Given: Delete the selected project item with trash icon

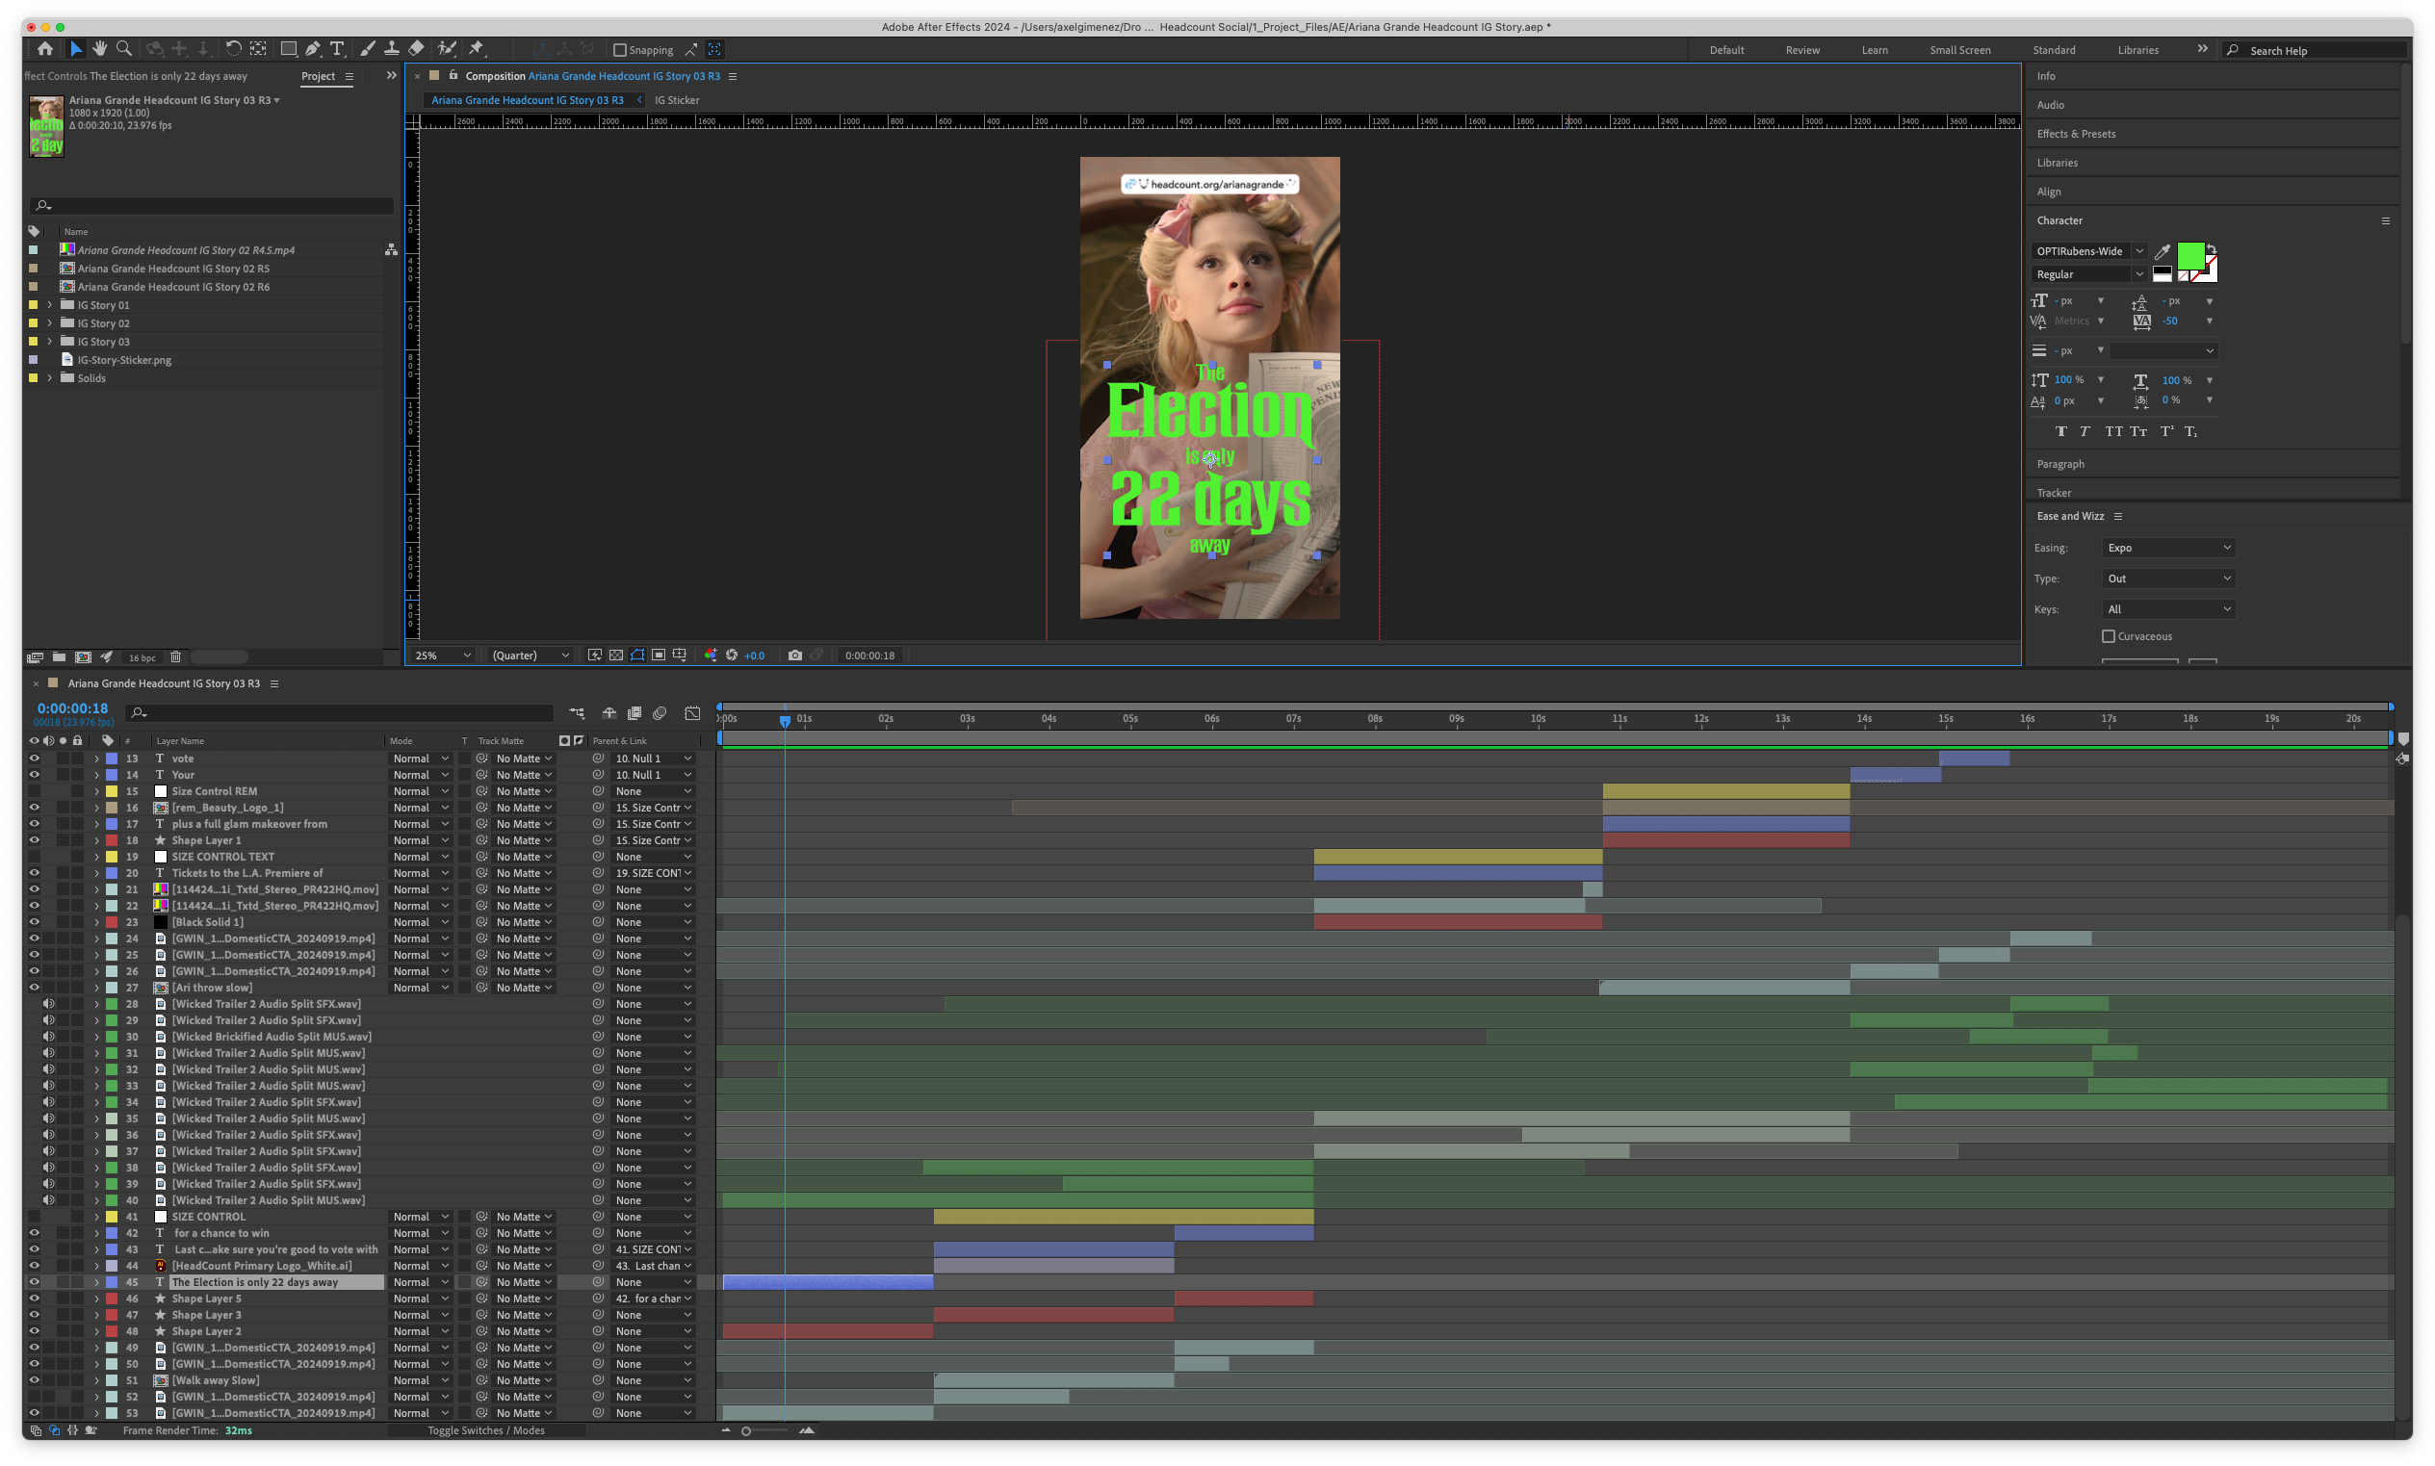Looking at the screenshot, I should [176, 656].
